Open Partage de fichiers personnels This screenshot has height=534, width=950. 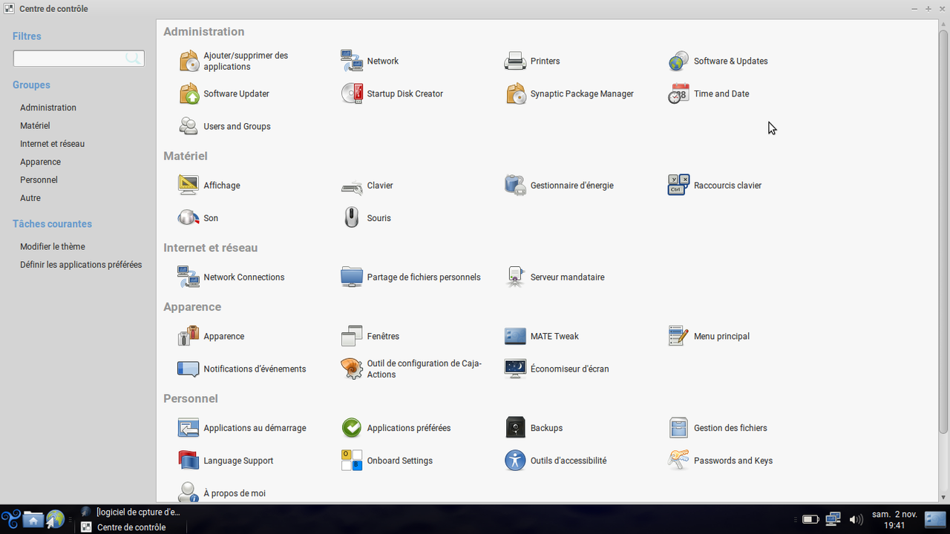411,277
